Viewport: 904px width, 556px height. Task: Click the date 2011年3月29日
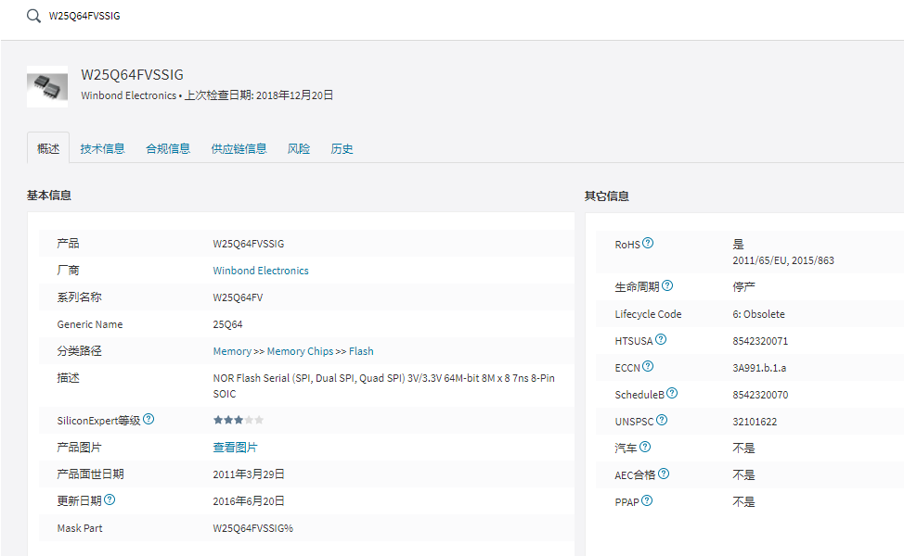(249, 474)
